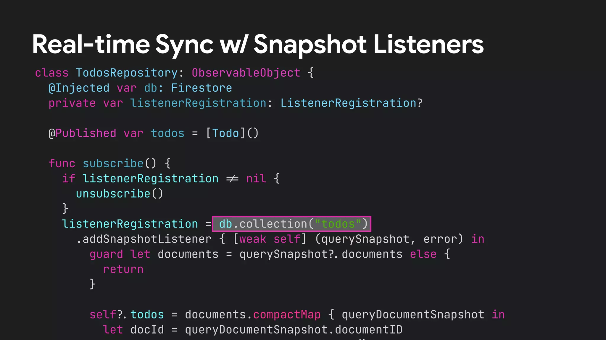Click the "guard" keyword
The image size is (606, 340).
(106, 254)
